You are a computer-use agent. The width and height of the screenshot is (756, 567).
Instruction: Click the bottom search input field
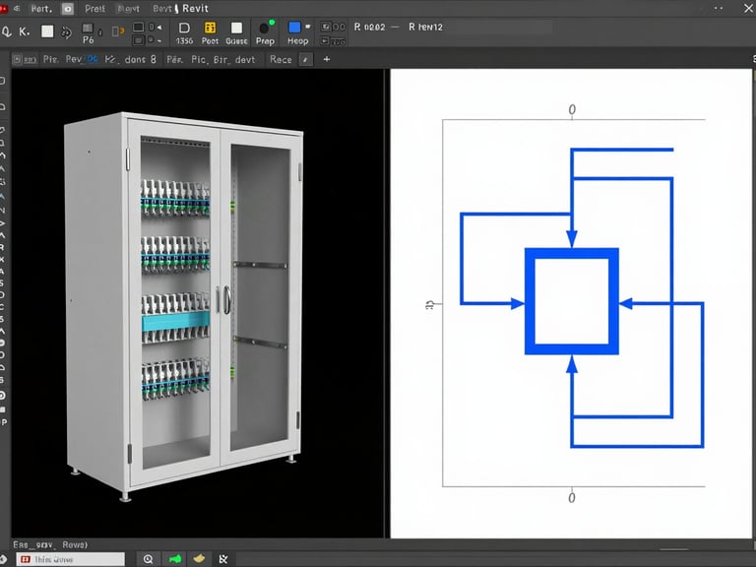coord(71,559)
